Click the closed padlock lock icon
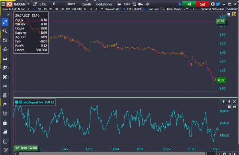239x155 pixels. 5,123
